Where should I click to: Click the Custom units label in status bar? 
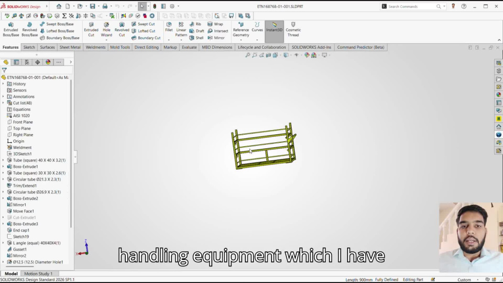pyautogui.click(x=464, y=279)
